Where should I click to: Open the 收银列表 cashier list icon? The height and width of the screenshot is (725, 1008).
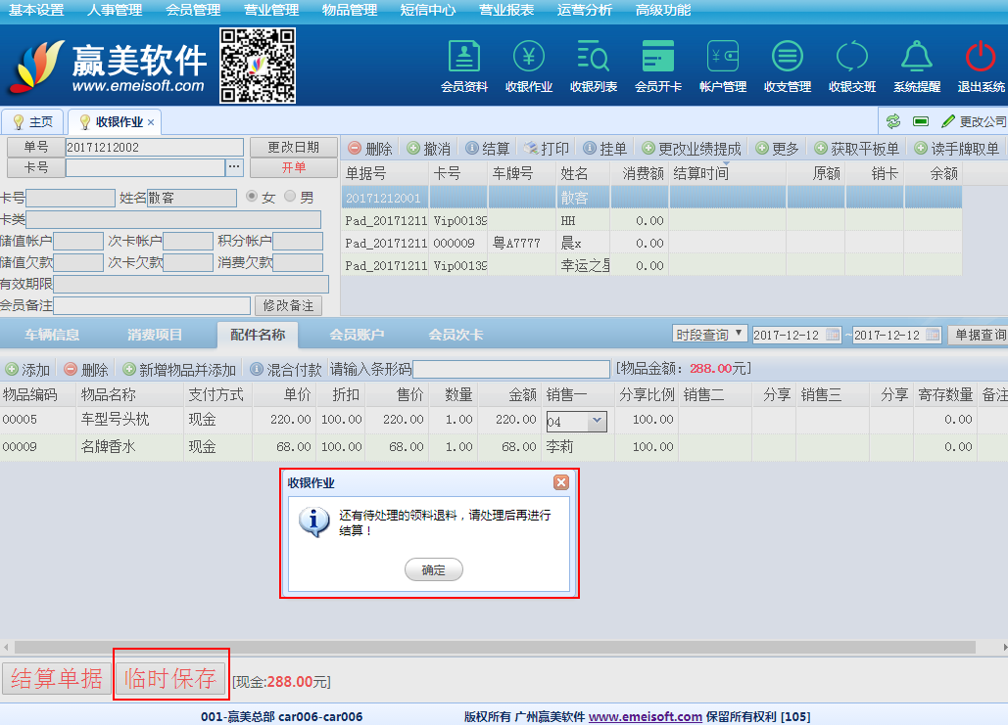[x=594, y=57]
